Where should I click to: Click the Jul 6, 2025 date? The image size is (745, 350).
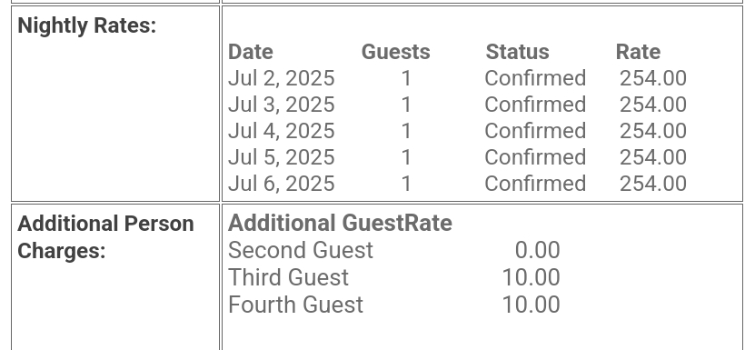pos(282,184)
